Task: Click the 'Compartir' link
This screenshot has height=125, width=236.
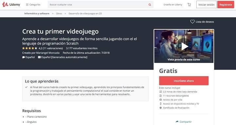Action: [186, 122]
